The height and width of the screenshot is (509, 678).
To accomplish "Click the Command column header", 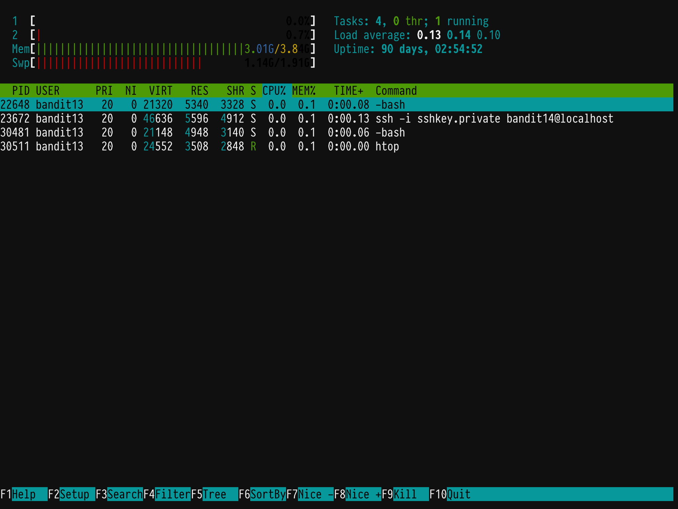I will coord(396,90).
